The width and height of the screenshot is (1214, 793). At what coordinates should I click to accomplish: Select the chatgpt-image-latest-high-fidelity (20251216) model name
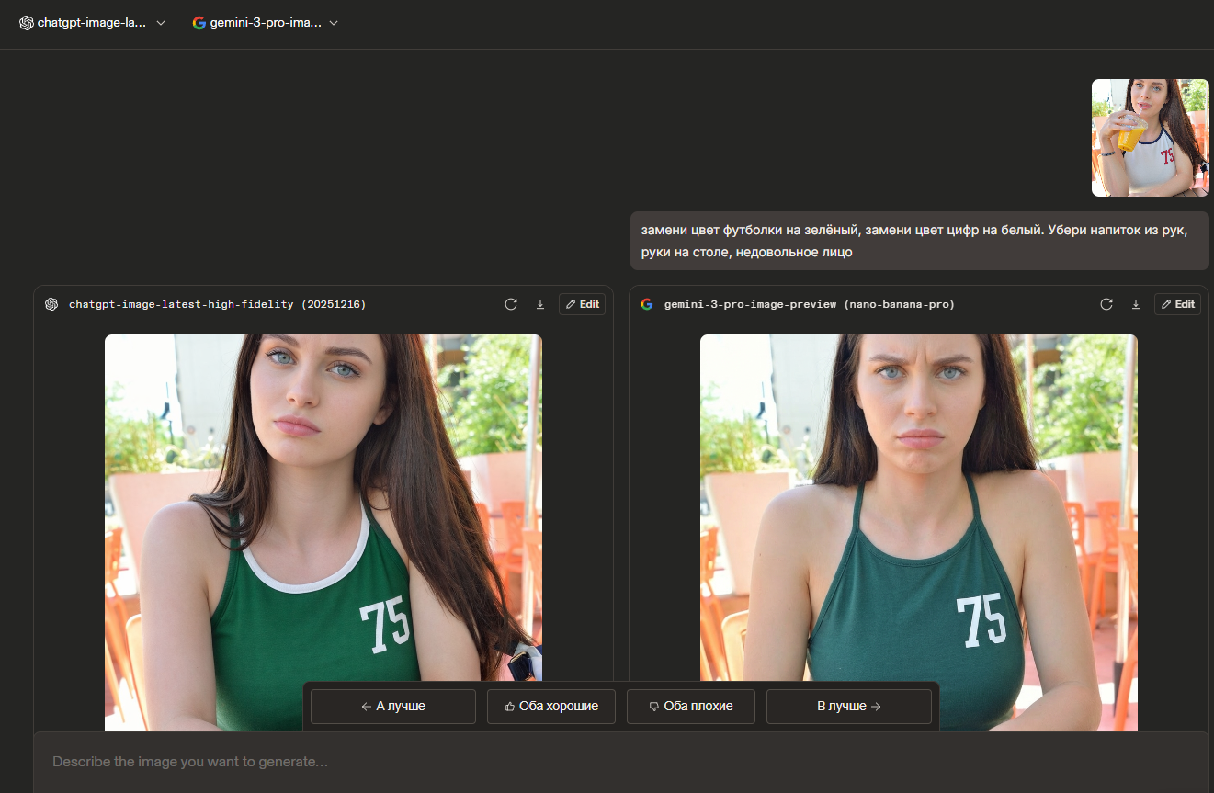pos(218,304)
